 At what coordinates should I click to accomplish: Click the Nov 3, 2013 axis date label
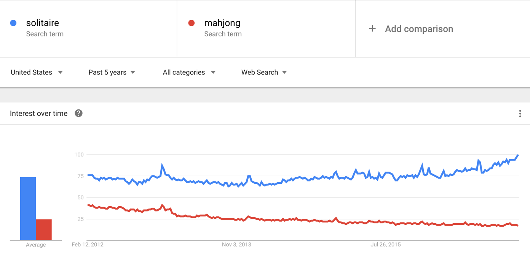(x=236, y=245)
